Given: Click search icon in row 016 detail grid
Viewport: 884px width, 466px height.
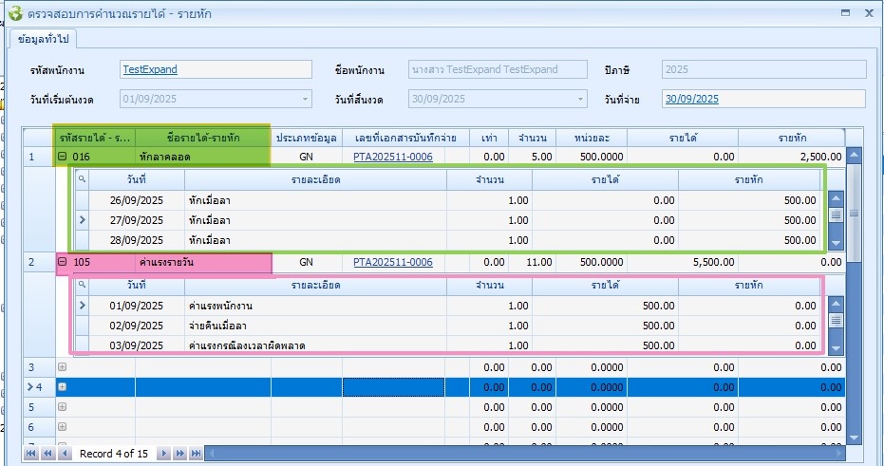Looking at the screenshot, I should pyautogui.click(x=82, y=178).
